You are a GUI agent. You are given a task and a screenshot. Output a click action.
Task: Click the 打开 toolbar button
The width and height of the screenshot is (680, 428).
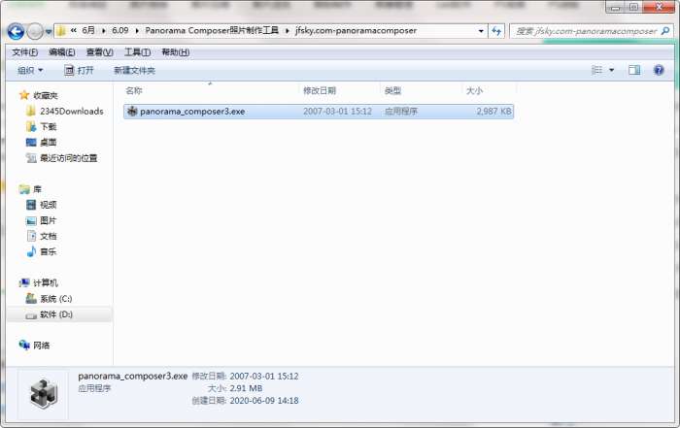click(x=79, y=70)
